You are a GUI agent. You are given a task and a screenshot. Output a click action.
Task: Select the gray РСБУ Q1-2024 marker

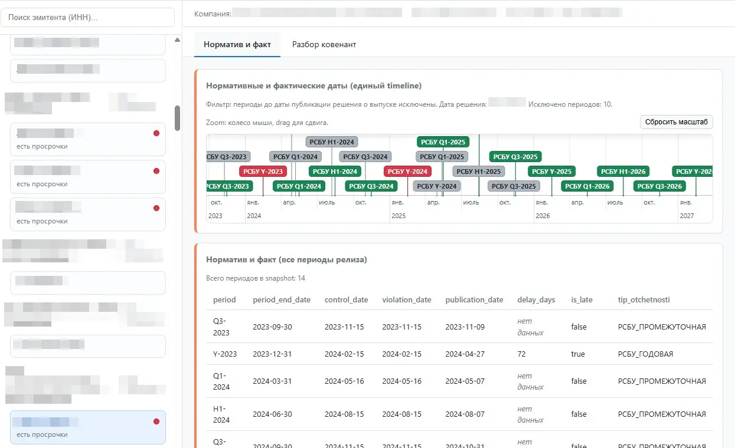(296, 157)
